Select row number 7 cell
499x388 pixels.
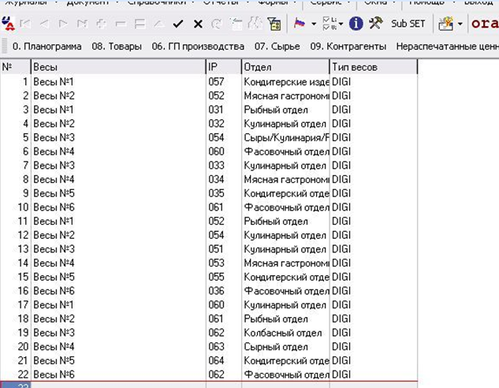16,166
